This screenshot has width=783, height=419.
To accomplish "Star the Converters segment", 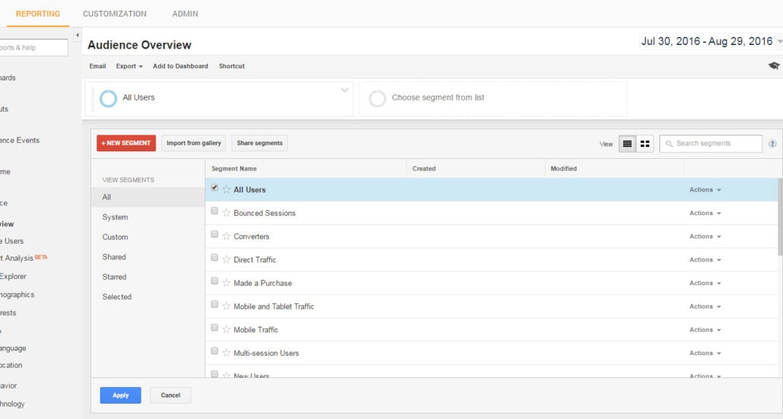I will pos(227,236).
